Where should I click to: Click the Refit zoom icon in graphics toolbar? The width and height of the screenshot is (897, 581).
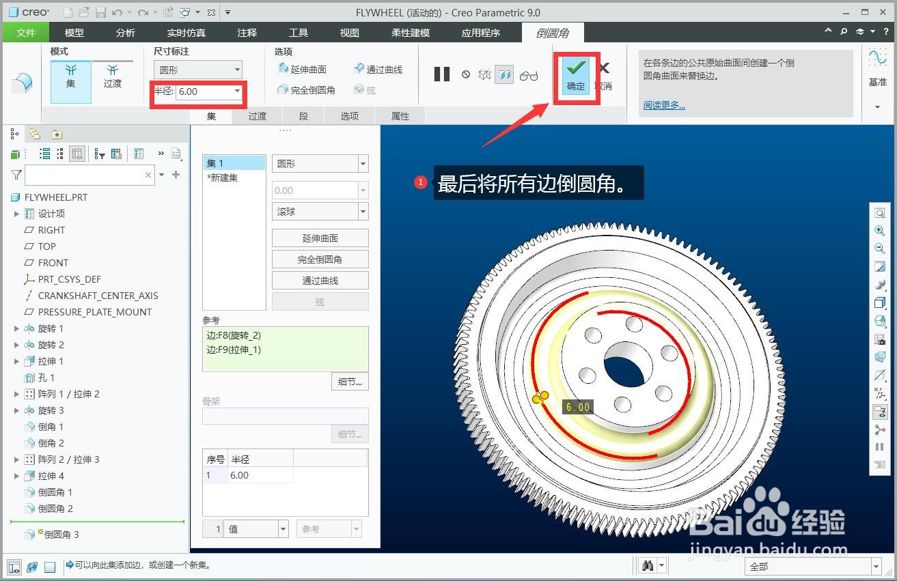point(880,213)
